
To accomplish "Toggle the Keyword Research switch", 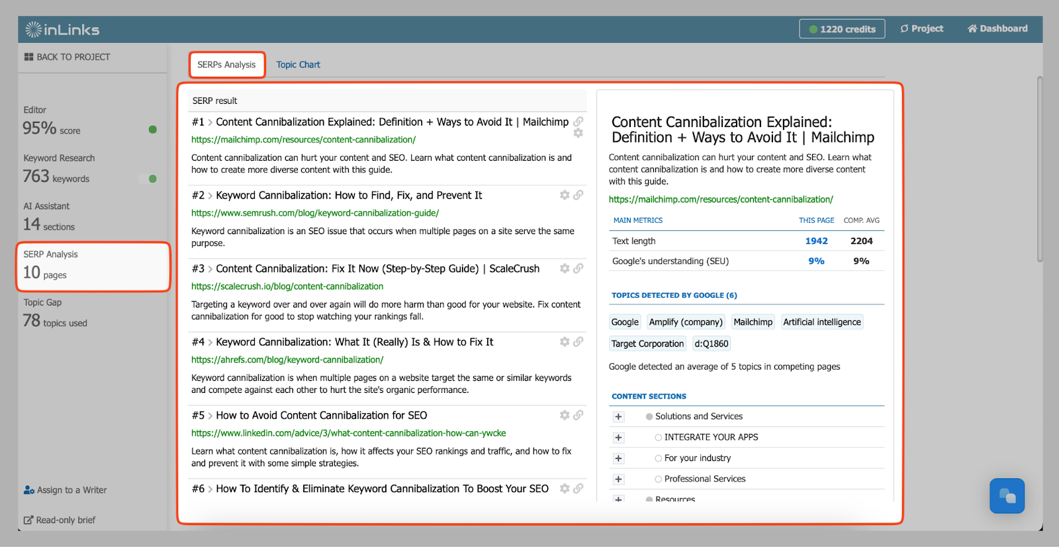I will (148, 179).
